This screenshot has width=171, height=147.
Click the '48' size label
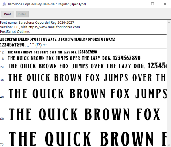click(x=2, y=97)
